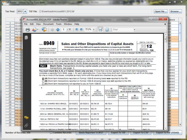Open the File menu in Adobe Reader
Image resolution: width=187 pixels, height=140 pixels.
pos(26,24)
